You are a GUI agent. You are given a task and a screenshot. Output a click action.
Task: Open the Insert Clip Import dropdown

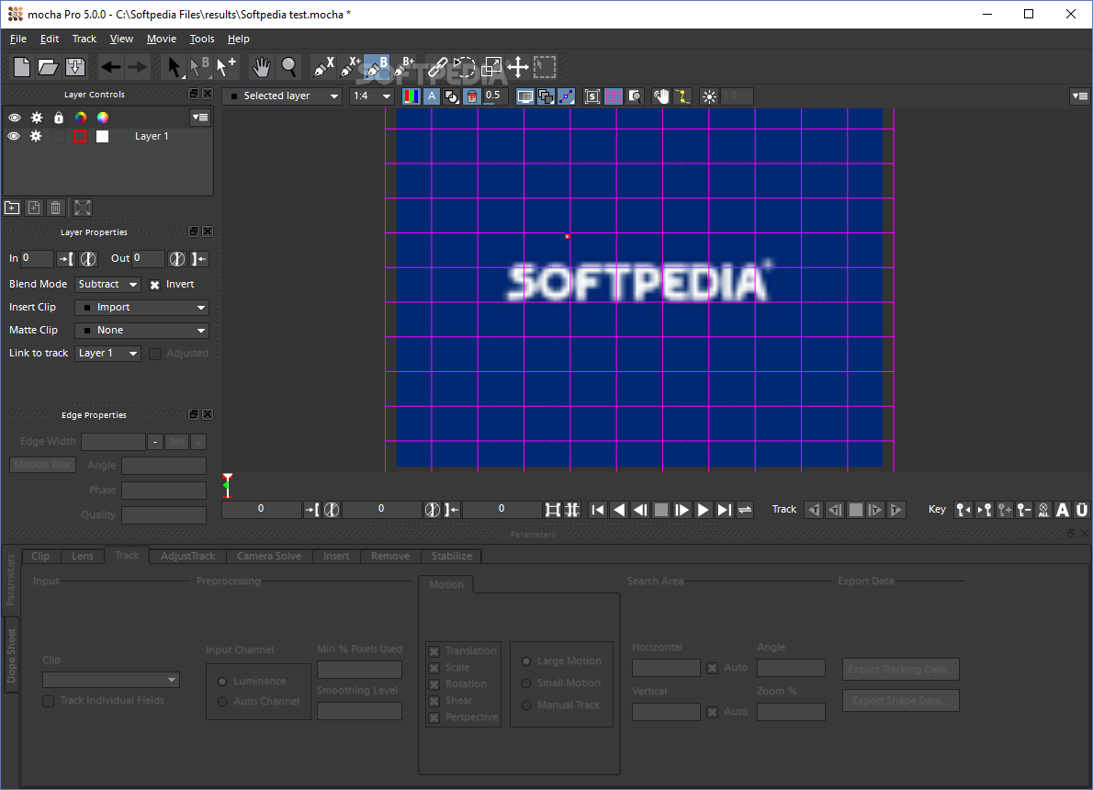[142, 308]
